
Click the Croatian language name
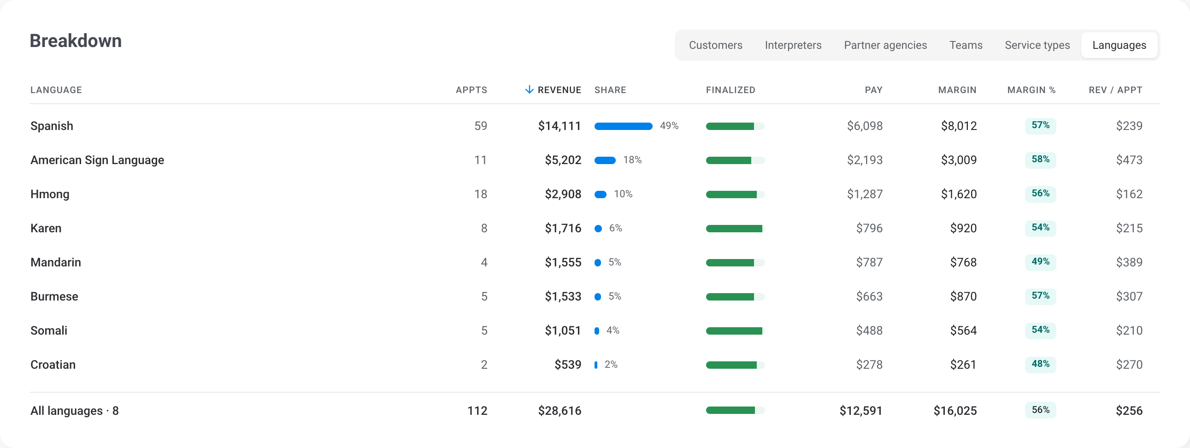click(53, 365)
